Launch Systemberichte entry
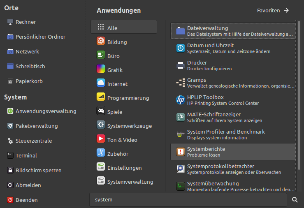 pos(233,152)
